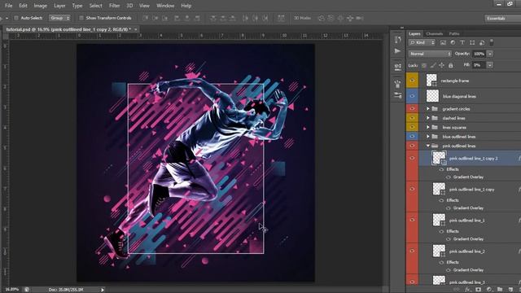
Task: Click the status bar document info arrow
Action: coord(103,290)
